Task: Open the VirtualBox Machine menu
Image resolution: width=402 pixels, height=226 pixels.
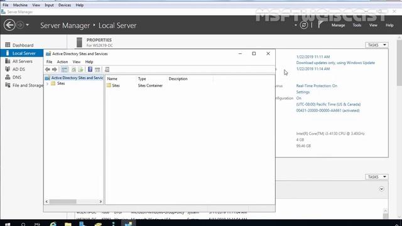Action: (x=20, y=5)
